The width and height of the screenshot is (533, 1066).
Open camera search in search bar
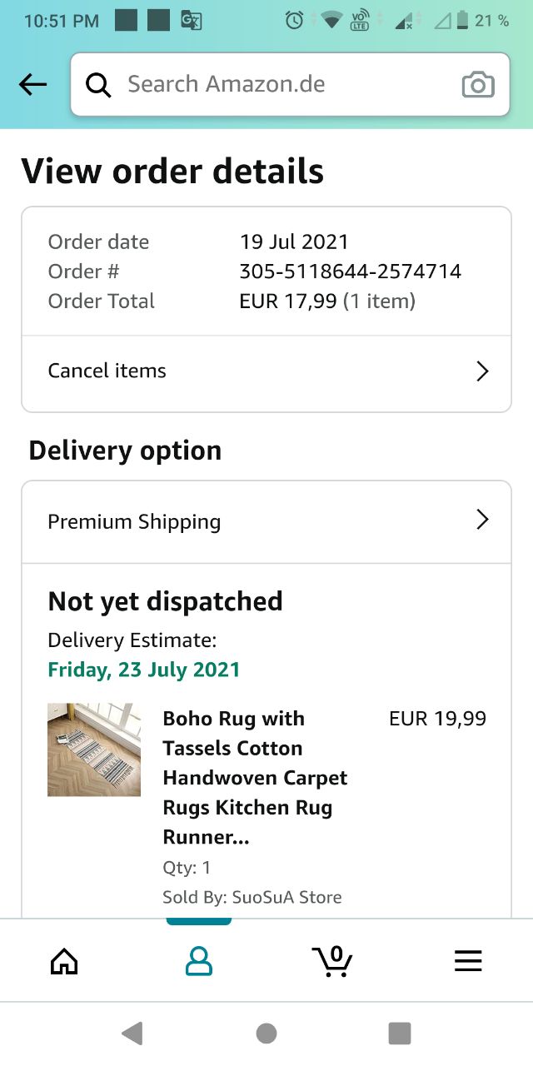coord(477,85)
